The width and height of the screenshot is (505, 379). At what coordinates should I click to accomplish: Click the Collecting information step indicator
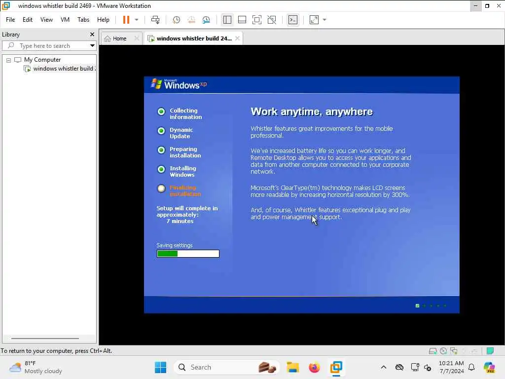(161, 112)
